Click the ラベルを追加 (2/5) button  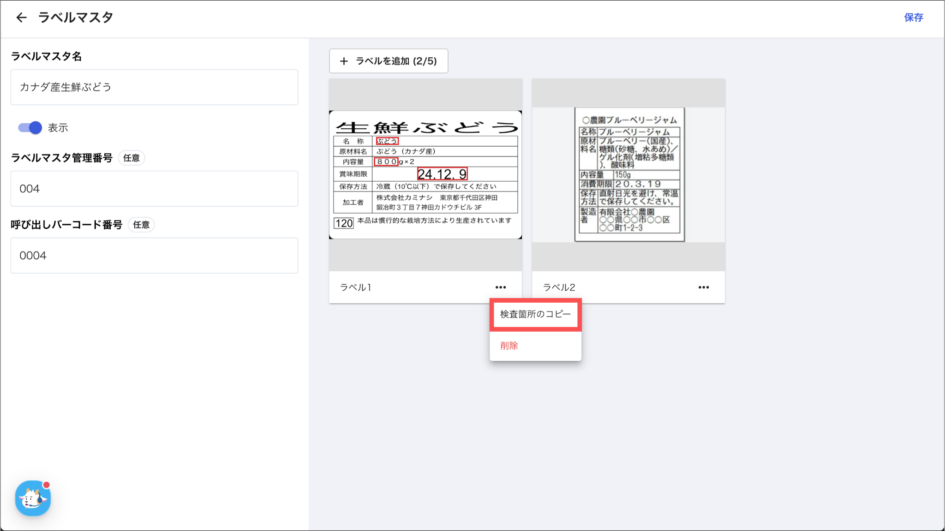click(x=389, y=61)
